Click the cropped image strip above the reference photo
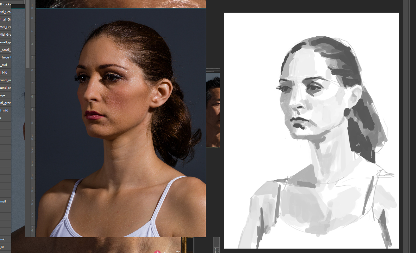Screen dimensions: 416x253 click(x=120, y=3)
